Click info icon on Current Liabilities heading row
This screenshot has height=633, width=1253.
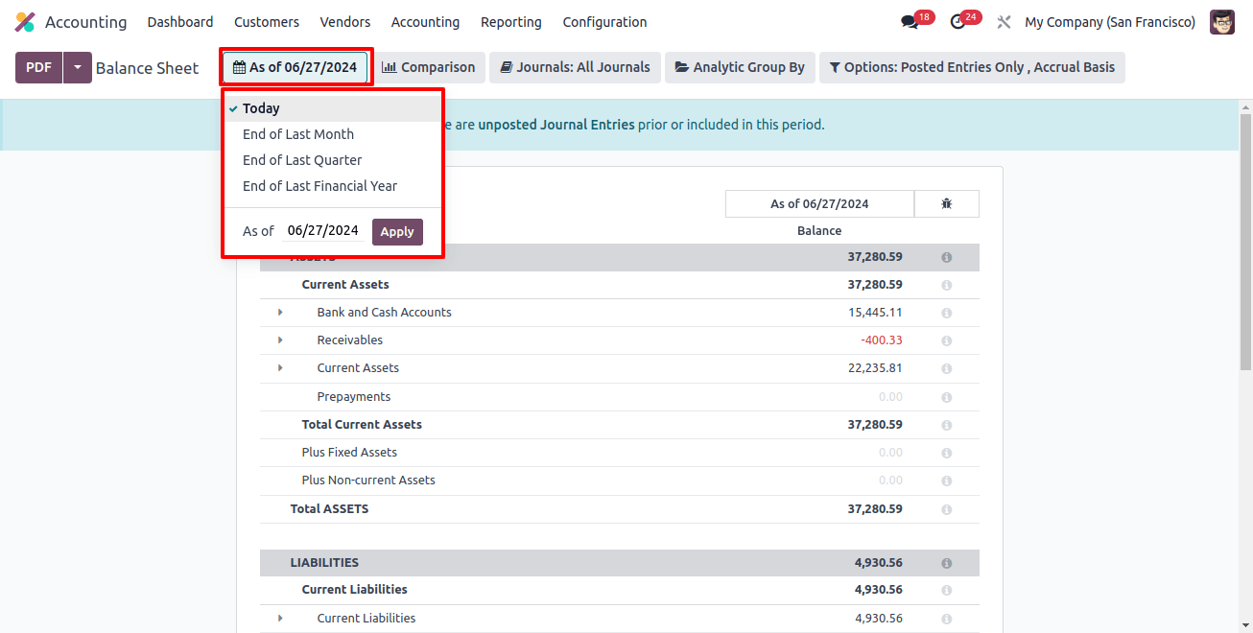pyautogui.click(x=947, y=591)
